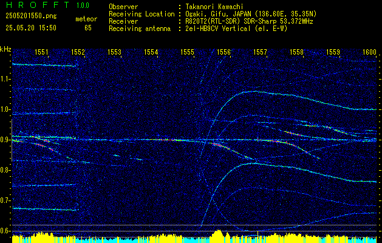
Task: Click the R820T2(RTL-SDR) receiver description
Action: pos(249,21)
